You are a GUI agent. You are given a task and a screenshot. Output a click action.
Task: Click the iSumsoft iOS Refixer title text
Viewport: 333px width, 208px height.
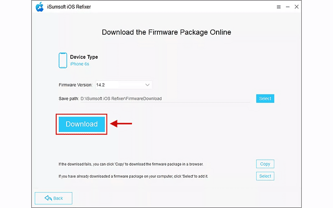pos(69,7)
